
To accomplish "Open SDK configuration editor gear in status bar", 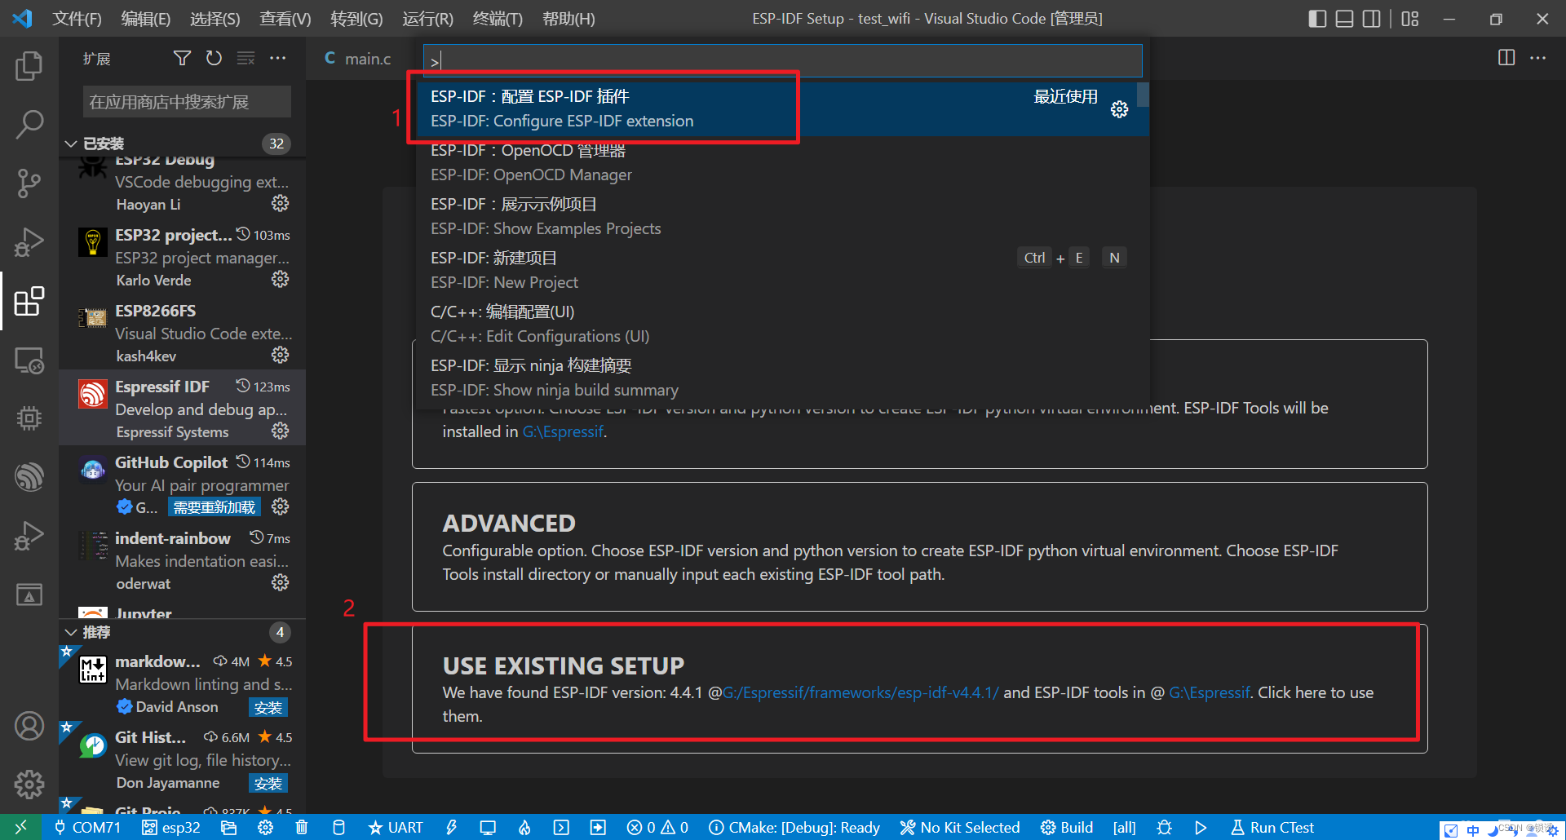I will pos(265,828).
